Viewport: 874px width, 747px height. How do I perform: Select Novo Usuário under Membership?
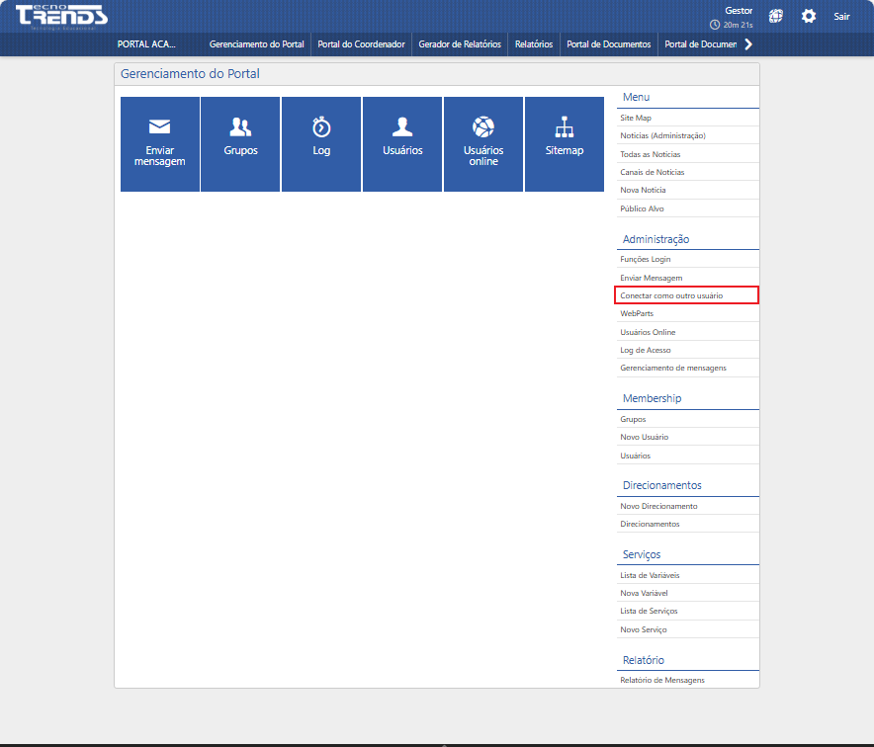click(x=645, y=437)
